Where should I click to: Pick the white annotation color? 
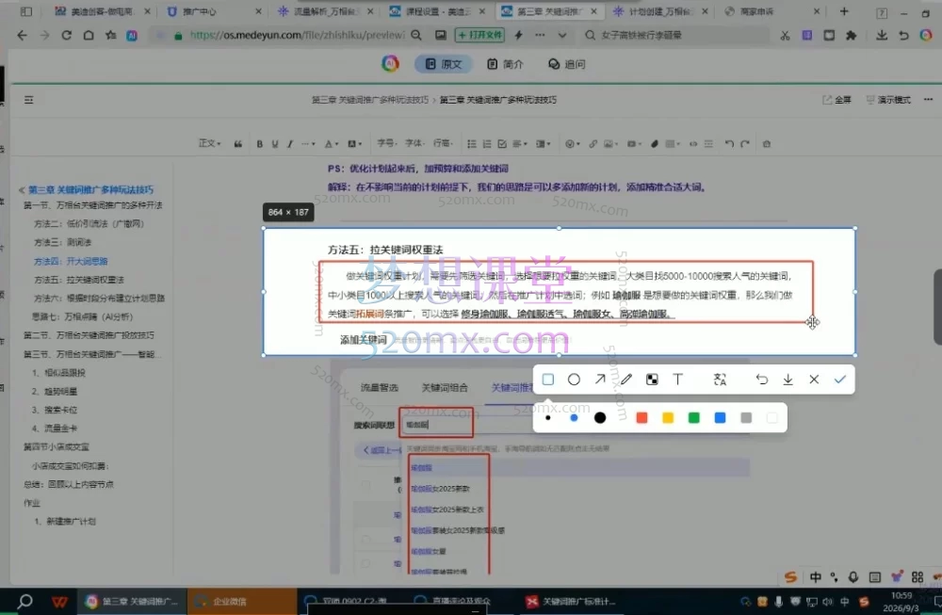(x=772, y=418)
